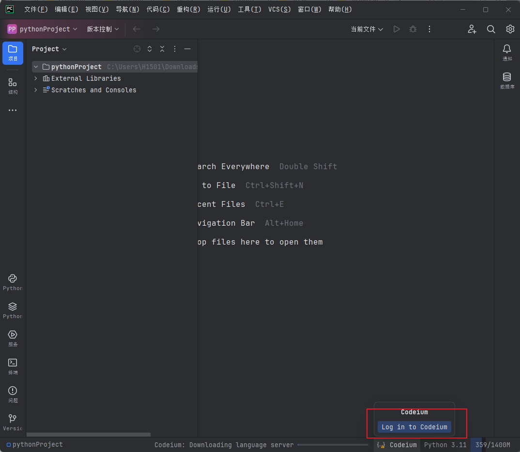Click the Log in to Codeium button
The width and height of the screenshot is (520, 452).
pyautogui.click(x=414, y=427)
